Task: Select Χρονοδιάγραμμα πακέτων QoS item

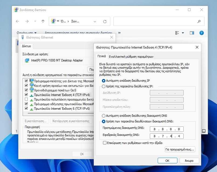Action: click(55, 90)
